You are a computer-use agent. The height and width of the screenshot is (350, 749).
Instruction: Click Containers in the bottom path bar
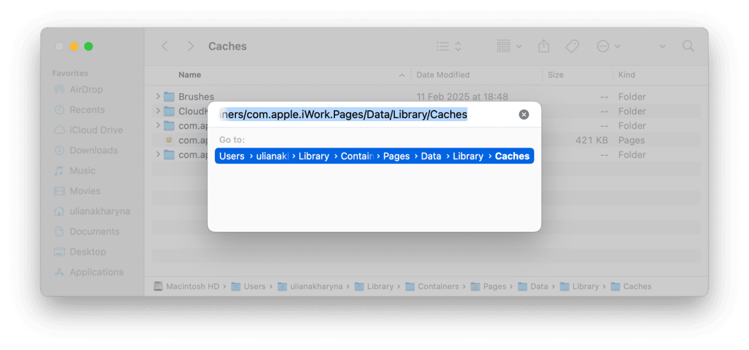437,287
